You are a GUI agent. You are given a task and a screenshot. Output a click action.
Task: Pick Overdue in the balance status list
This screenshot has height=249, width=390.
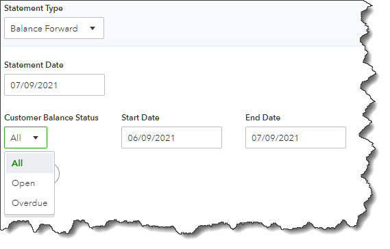[x=29, y=203]
